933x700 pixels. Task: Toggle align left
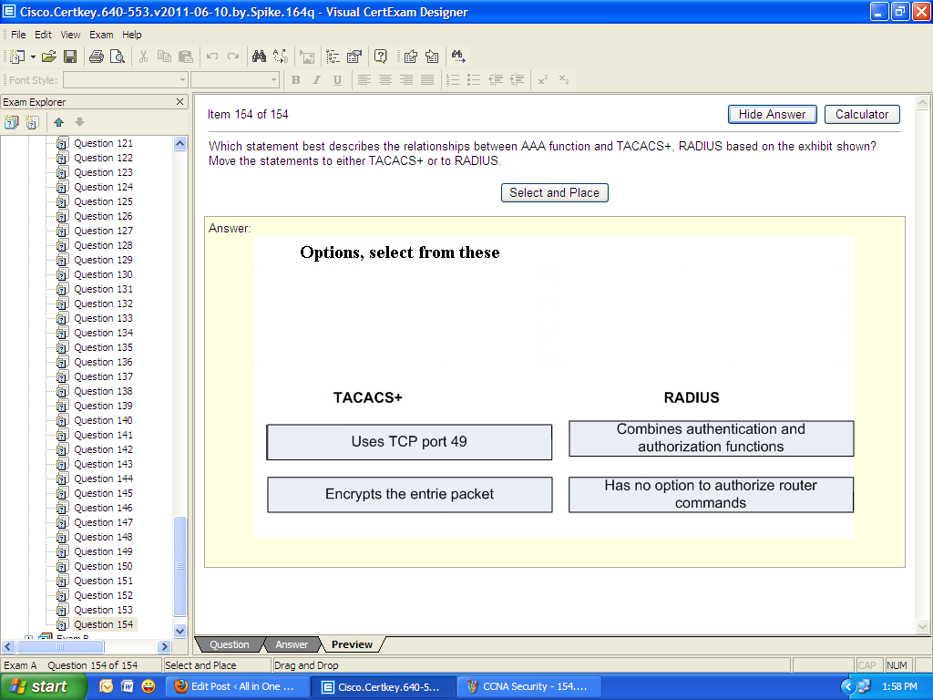(x=364, y=80)
